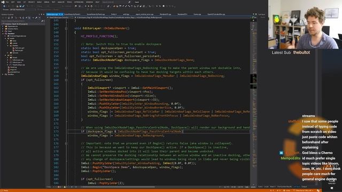342x192 pixels.
Task: Click the Restart debugging toolbar icon
Action: (x=91, y=6)
